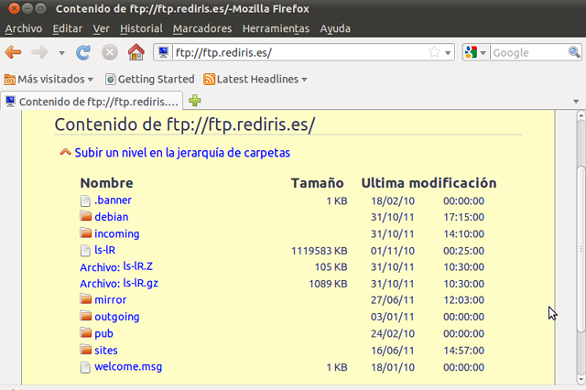Open the Marcadores menu
The height and width of the screenshot is (390, 586).
point(202,28)
